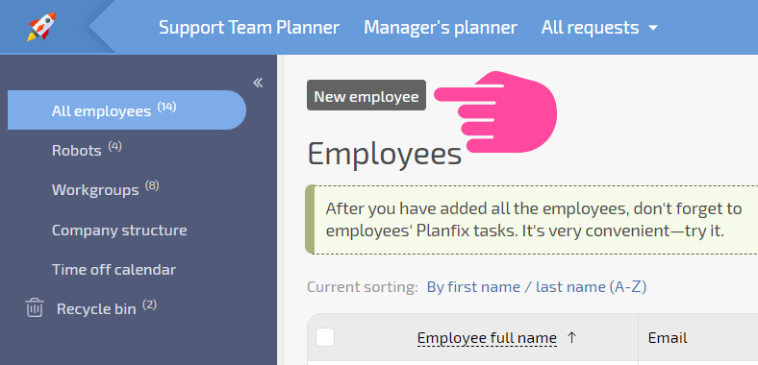This screenshot has width=758, height=365.
Task: Click the Email column header
Action: 668,337
